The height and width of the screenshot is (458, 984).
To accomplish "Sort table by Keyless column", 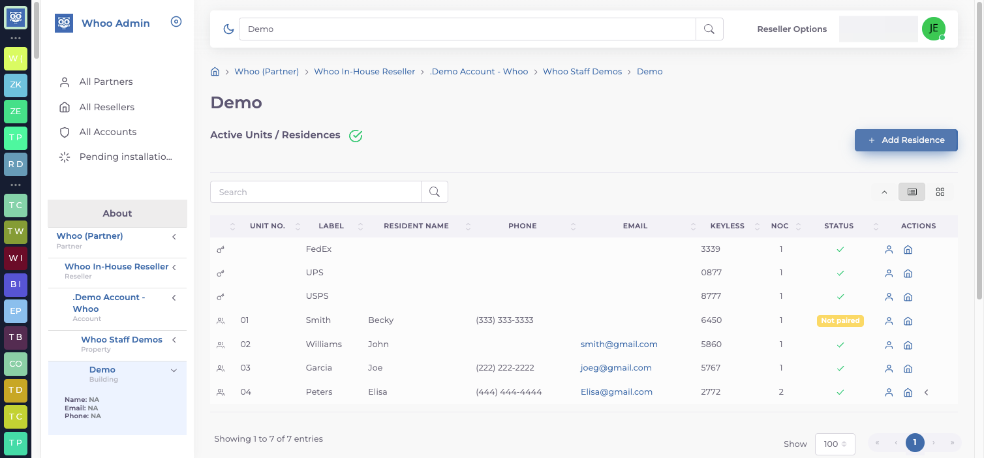I will pyautogui.click(x=727, y=226).
